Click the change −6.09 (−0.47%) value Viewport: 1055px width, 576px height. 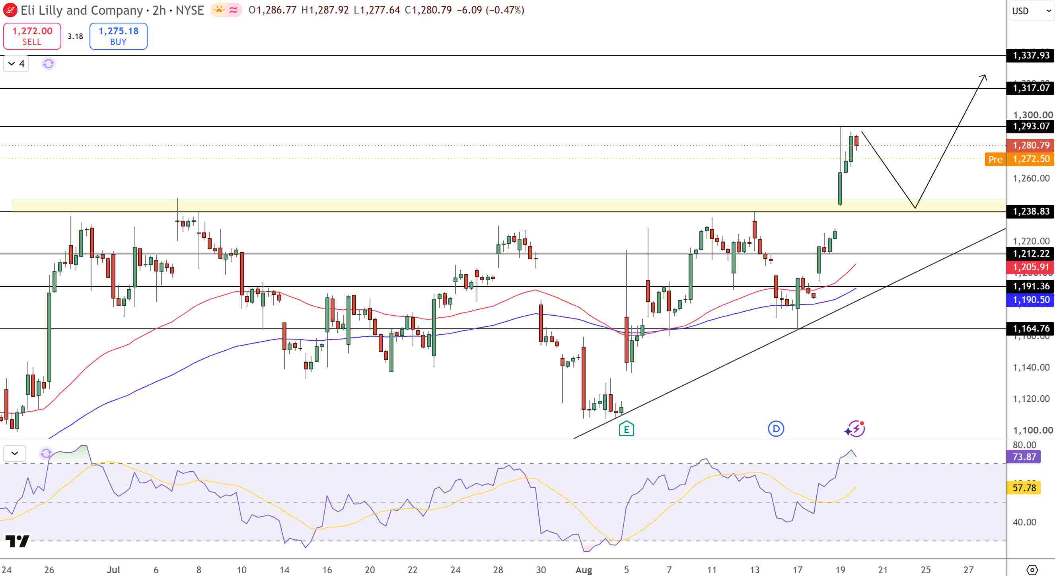(490, 10)
